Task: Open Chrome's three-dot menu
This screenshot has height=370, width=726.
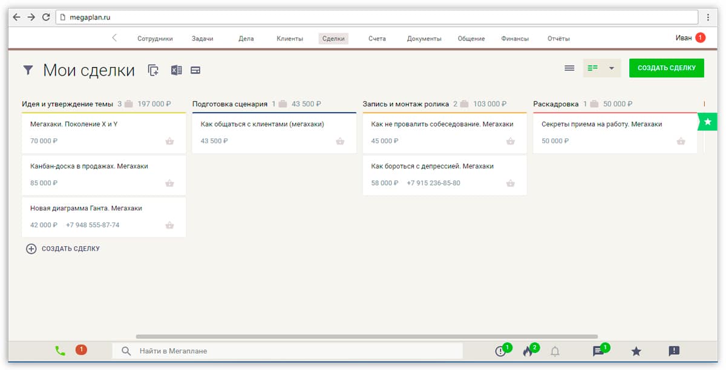Action: 708,18
